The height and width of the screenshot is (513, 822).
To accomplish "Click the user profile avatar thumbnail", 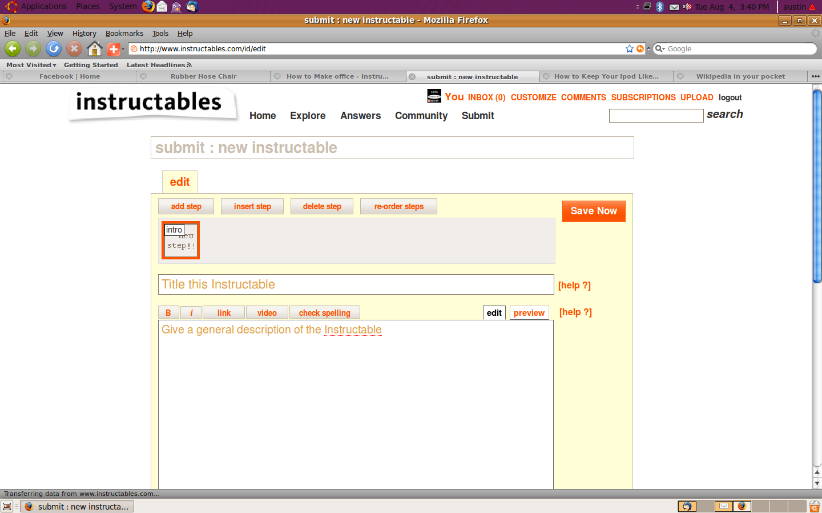I will 434,96.
